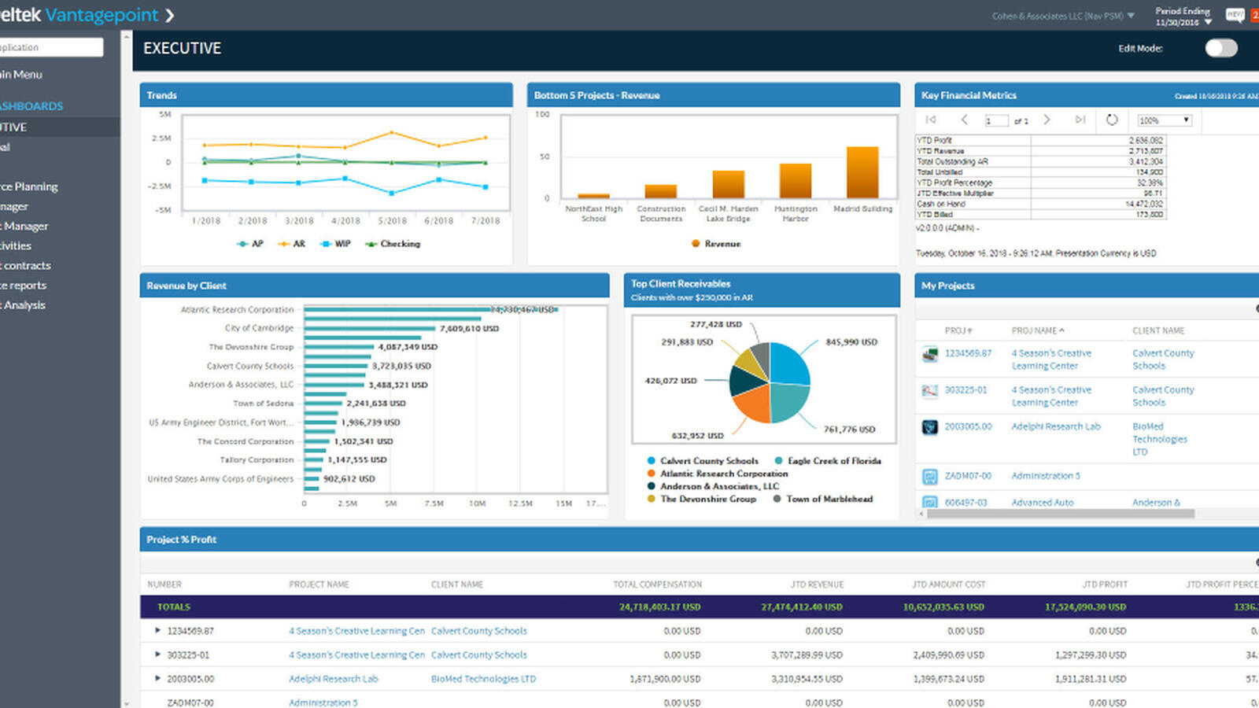
Task: Click the Cash on Hand row in metrics
Action: (x=1040, y=204)
